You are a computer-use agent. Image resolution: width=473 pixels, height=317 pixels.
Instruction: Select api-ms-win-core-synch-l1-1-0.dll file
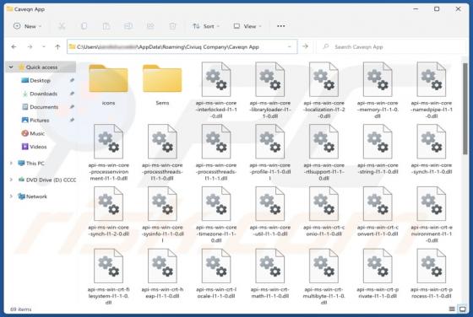pyautogui.click(x=432, y=149)
